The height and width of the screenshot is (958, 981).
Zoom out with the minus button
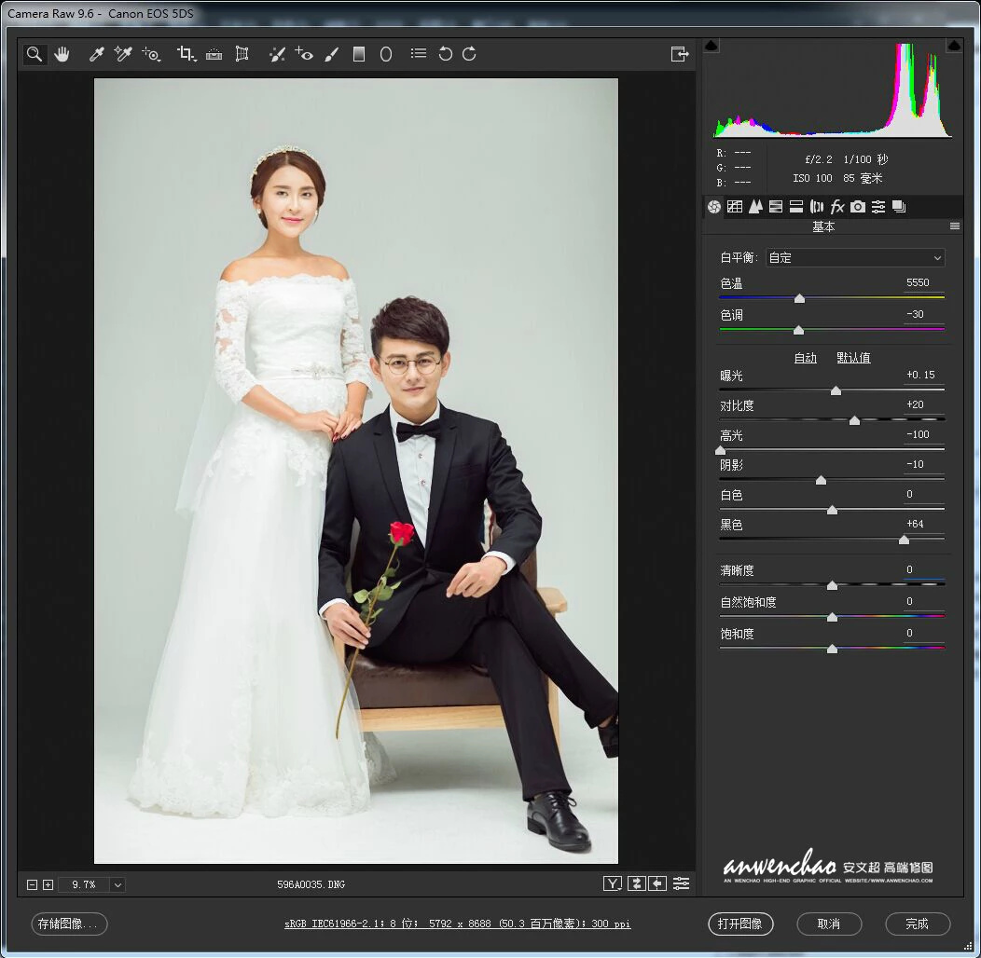(32, 884)
